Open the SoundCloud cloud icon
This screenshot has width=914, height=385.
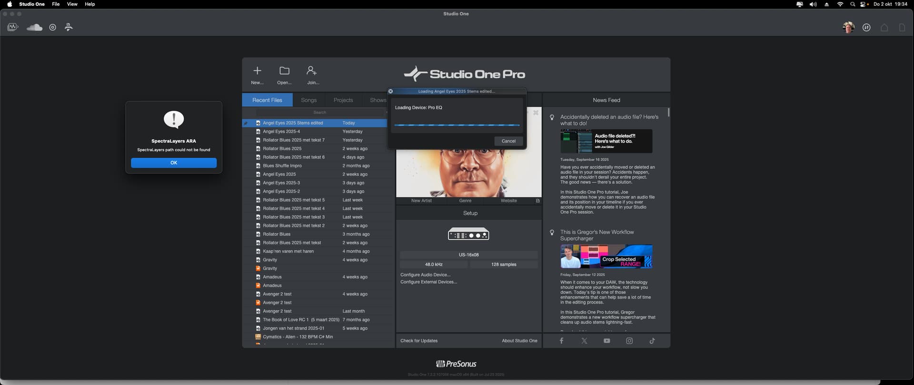coord(34,27)
